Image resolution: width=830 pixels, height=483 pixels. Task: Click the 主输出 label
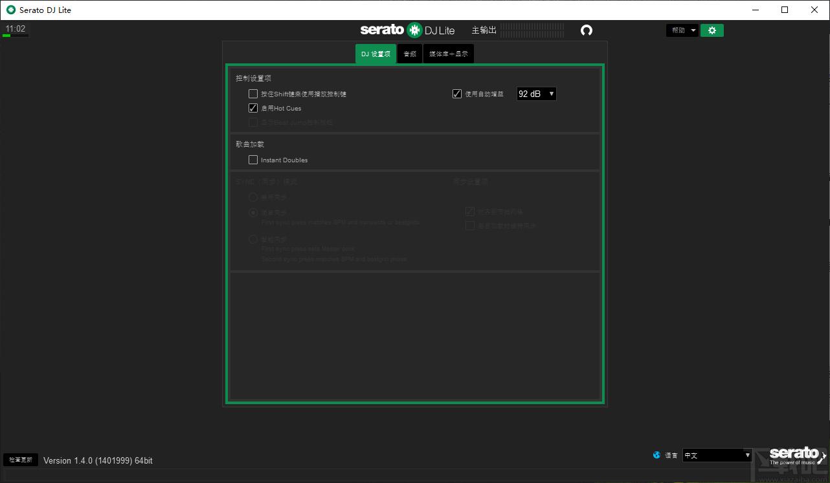(x=484, y=30)
